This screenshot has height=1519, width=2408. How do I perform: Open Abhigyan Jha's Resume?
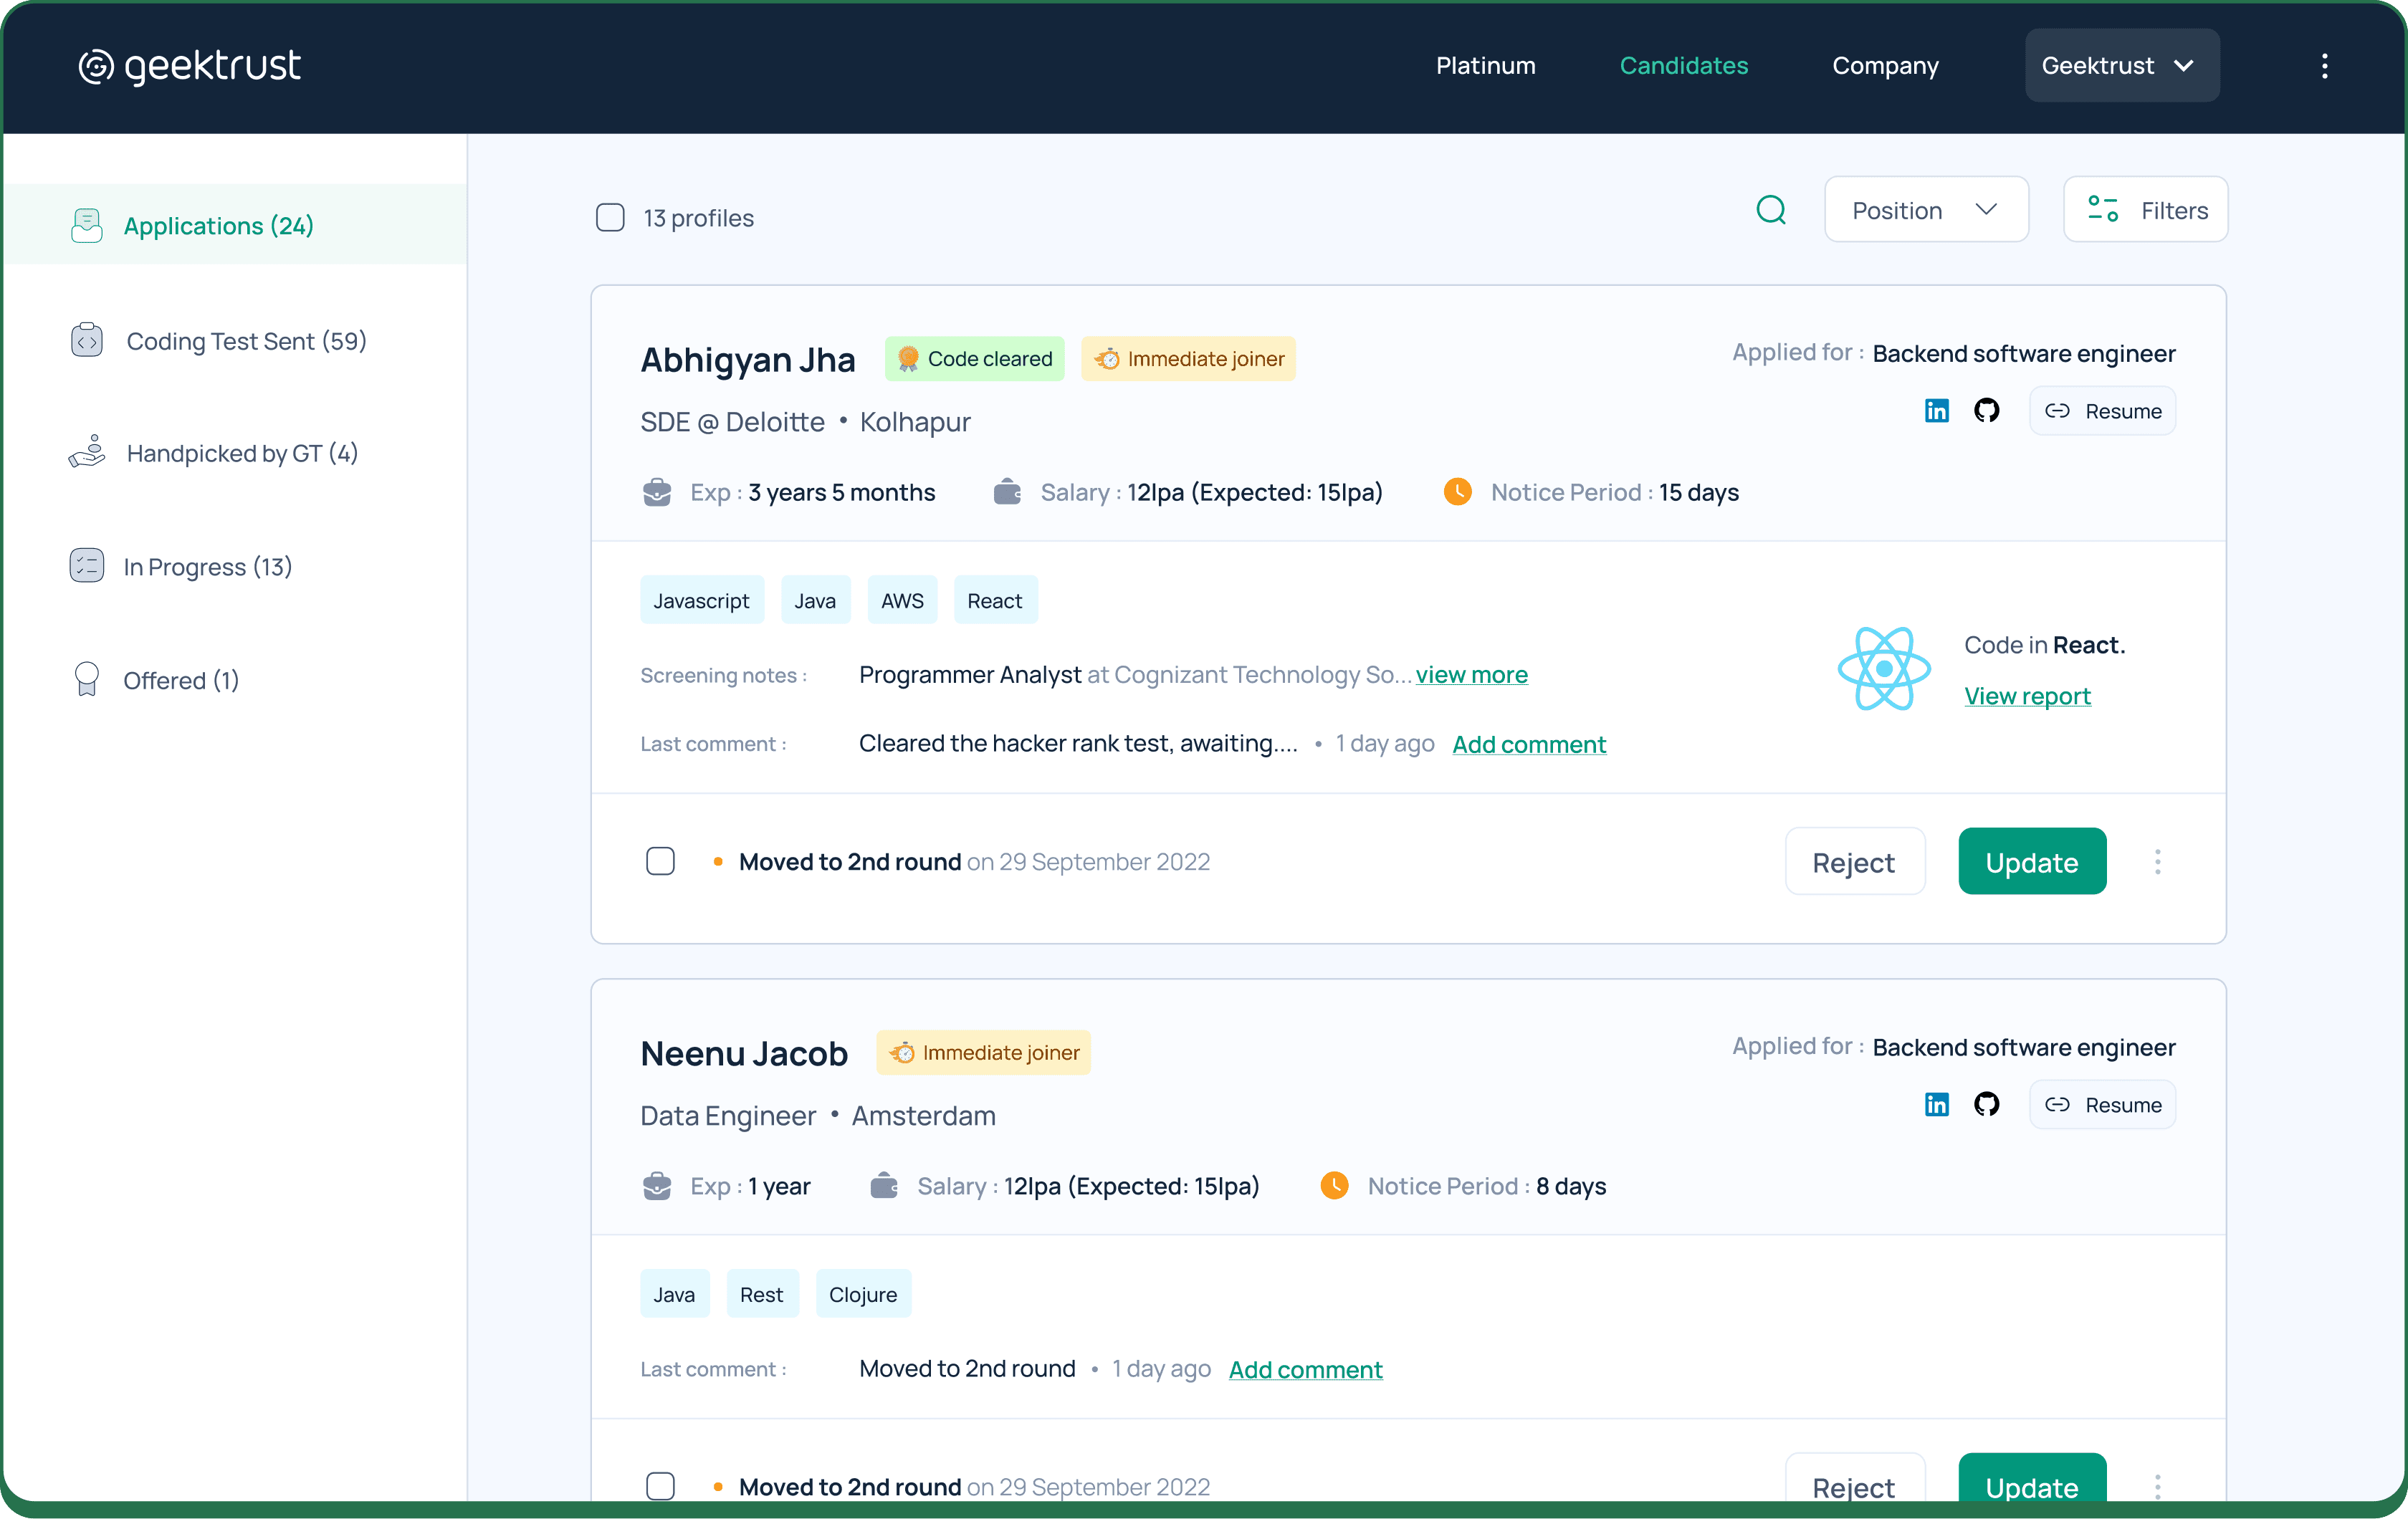[2102, 411]
